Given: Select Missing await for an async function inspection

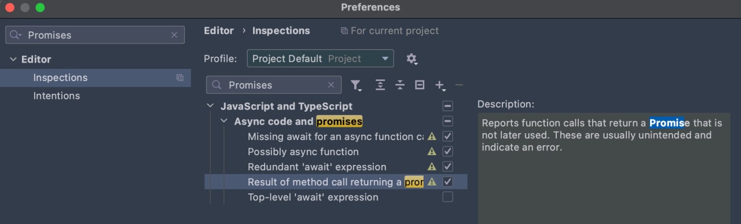Looking at the screenshot, I should [336, 137].
